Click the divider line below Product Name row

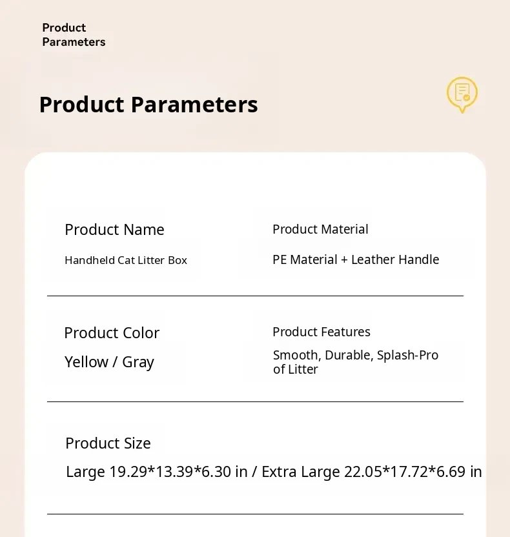pos(255,296)
